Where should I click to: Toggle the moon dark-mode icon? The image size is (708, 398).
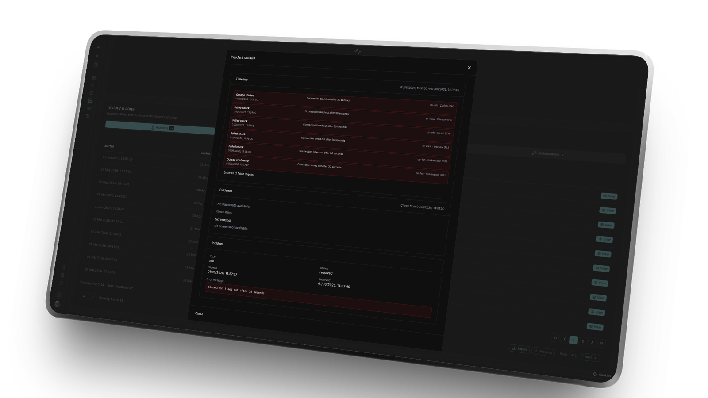59,295
